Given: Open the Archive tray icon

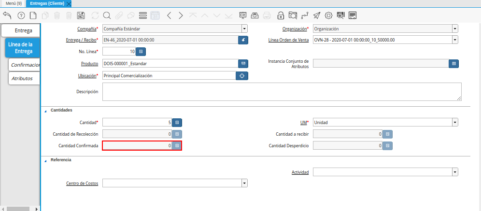Looking at the screenshot, I should (x=255, y=15).
